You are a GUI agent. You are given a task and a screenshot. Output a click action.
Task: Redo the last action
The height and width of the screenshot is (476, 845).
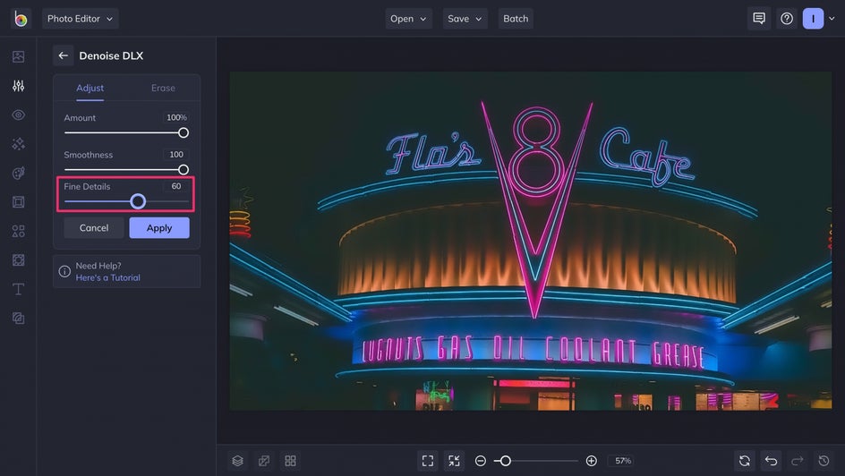(798, 461)
